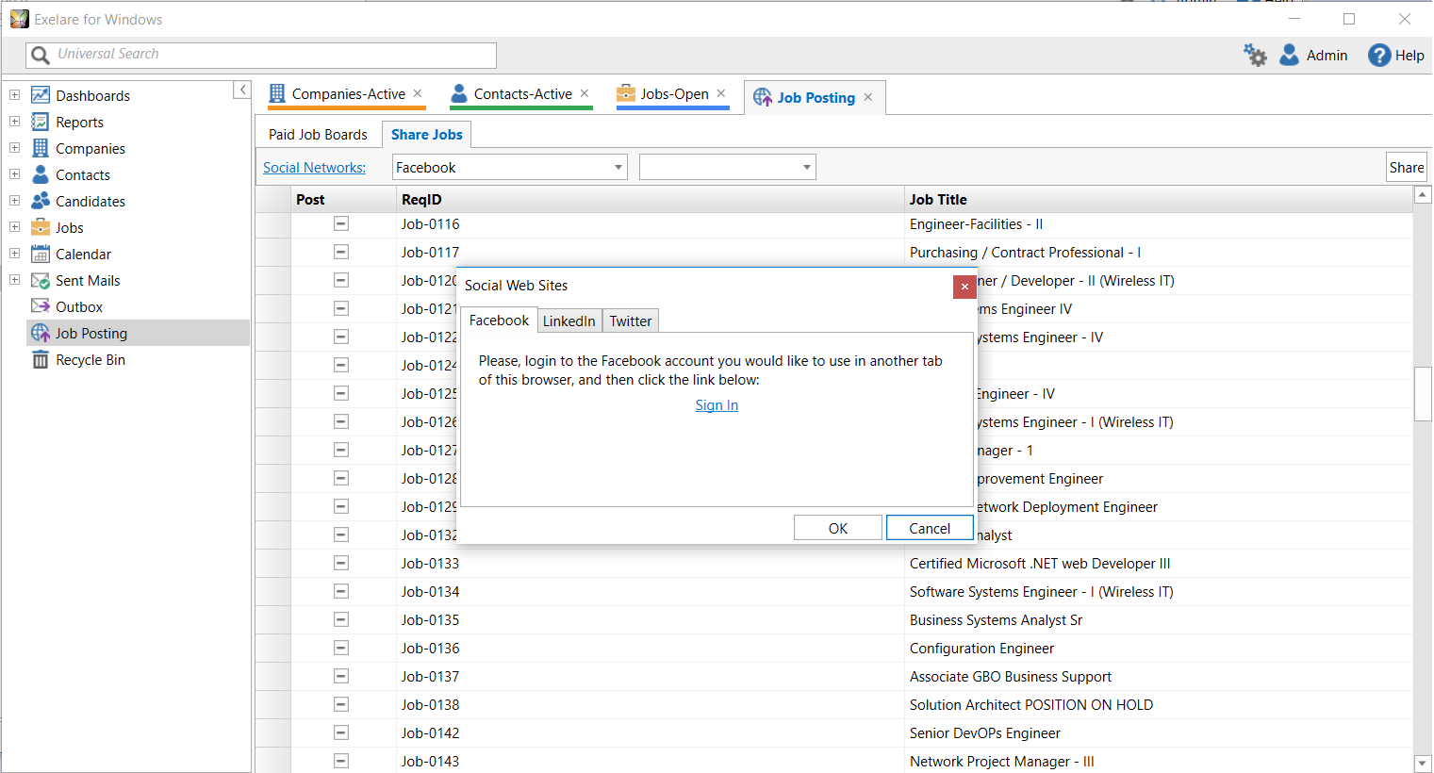Toggle Post checkbox for Job-0116
This screenshot has width=1434, height=773.
coord(341,223)
